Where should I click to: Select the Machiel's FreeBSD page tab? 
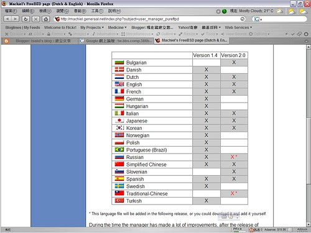coord(192,40)
